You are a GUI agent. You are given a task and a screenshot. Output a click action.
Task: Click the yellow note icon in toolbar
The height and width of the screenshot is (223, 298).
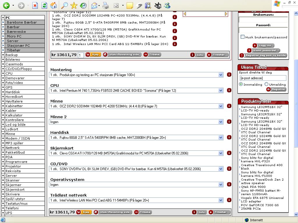tap(130, 6)
